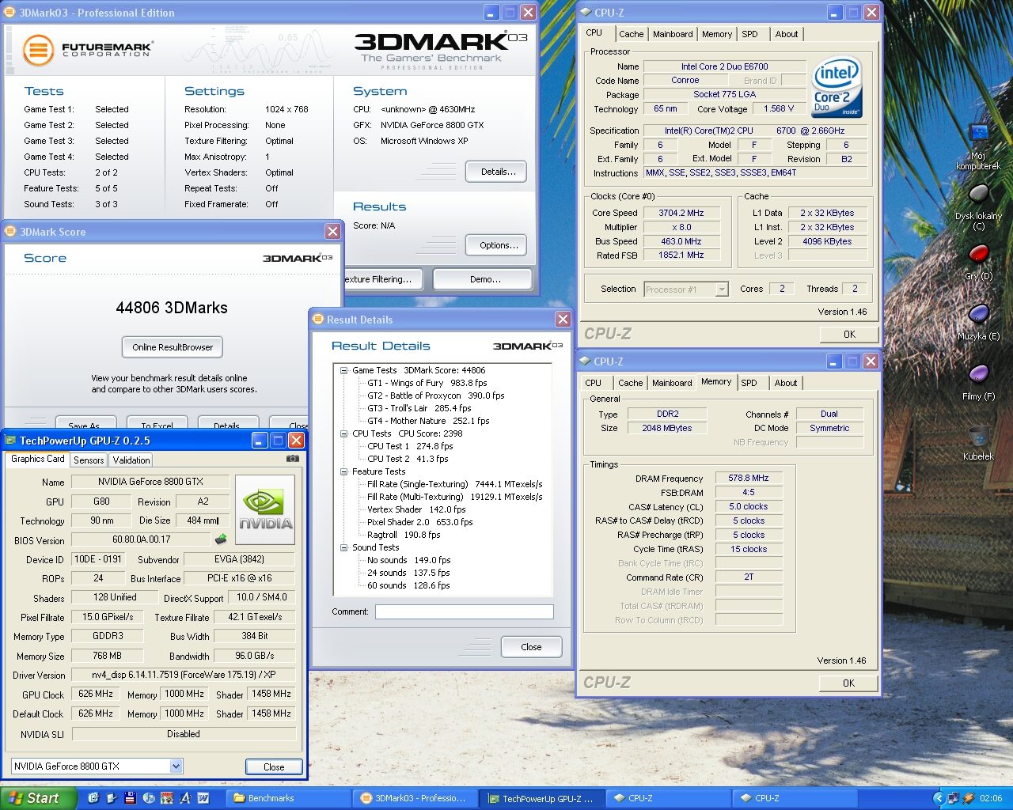Click the NVIDIA logo in GPU-Z
The width and height of the screenshot is (1013, 810).
click(265, 510)
